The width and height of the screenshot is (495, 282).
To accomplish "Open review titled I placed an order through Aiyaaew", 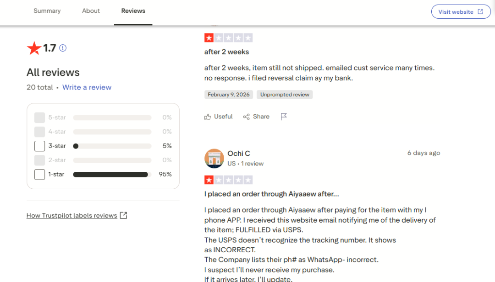I will 271,194.
